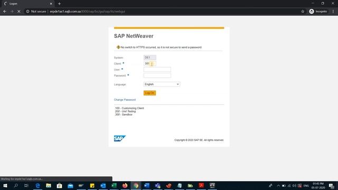The height and width of the screenshot is (190, 338).
Task: Open Firefox from taskbar
Action: tap(125, 185)
